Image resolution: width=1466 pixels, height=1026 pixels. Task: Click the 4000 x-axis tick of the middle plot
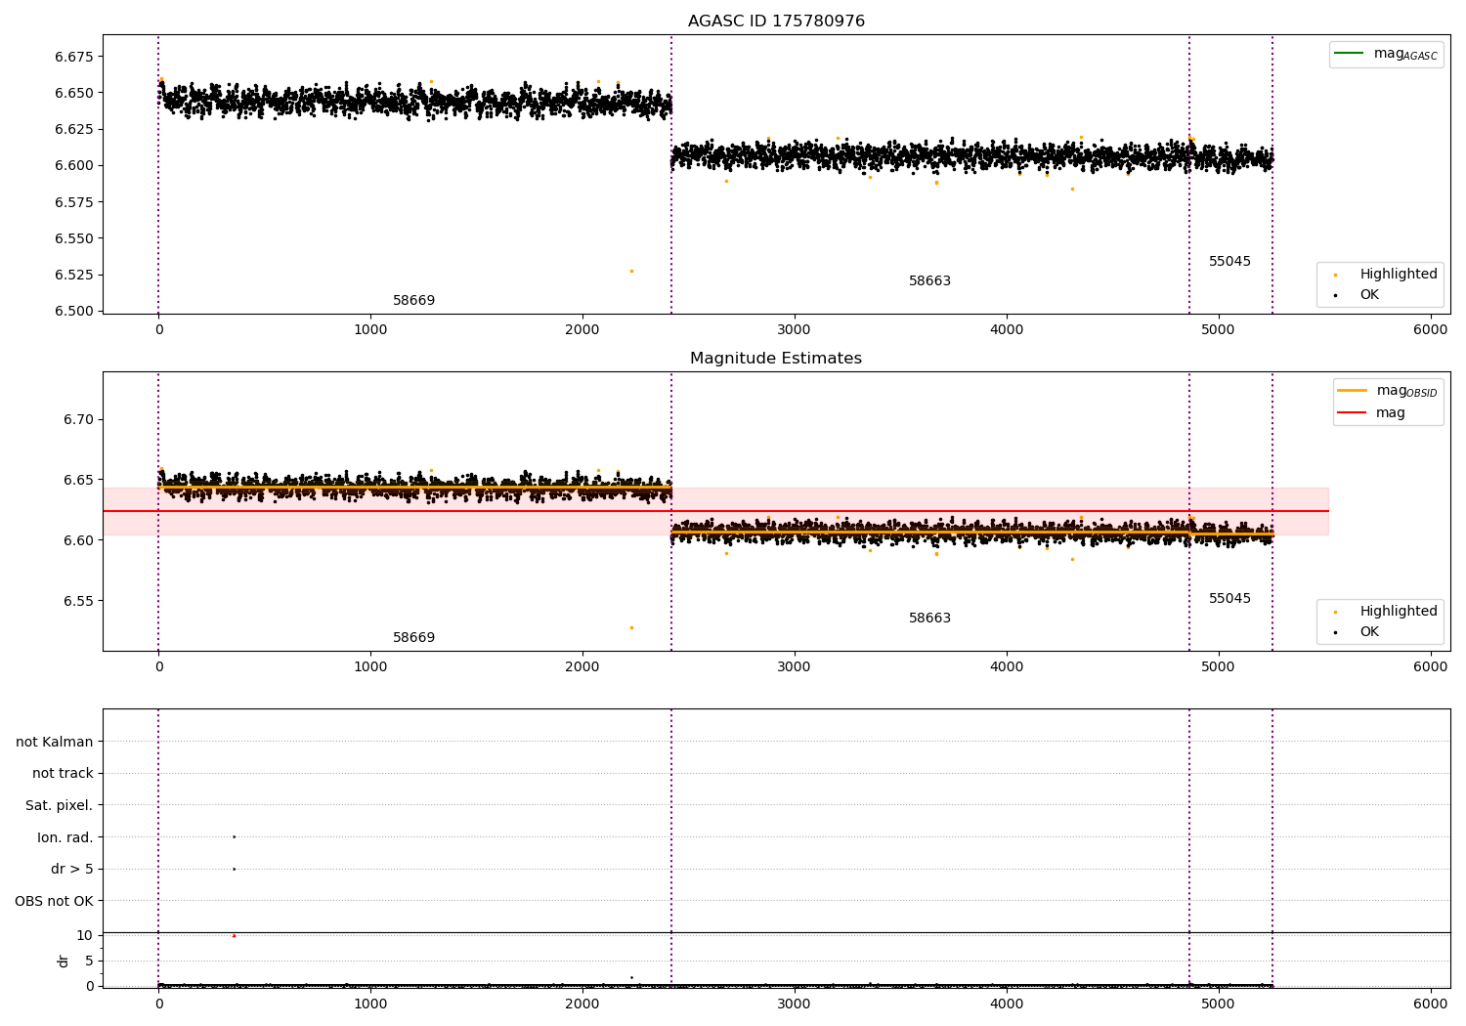tap(1007, 667)
